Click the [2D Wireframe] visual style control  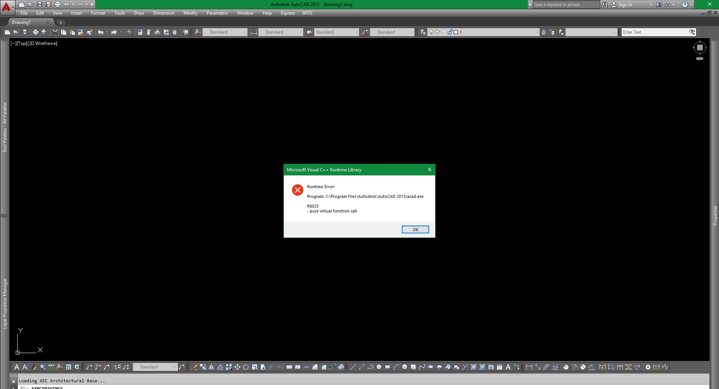tap(42, 43)
